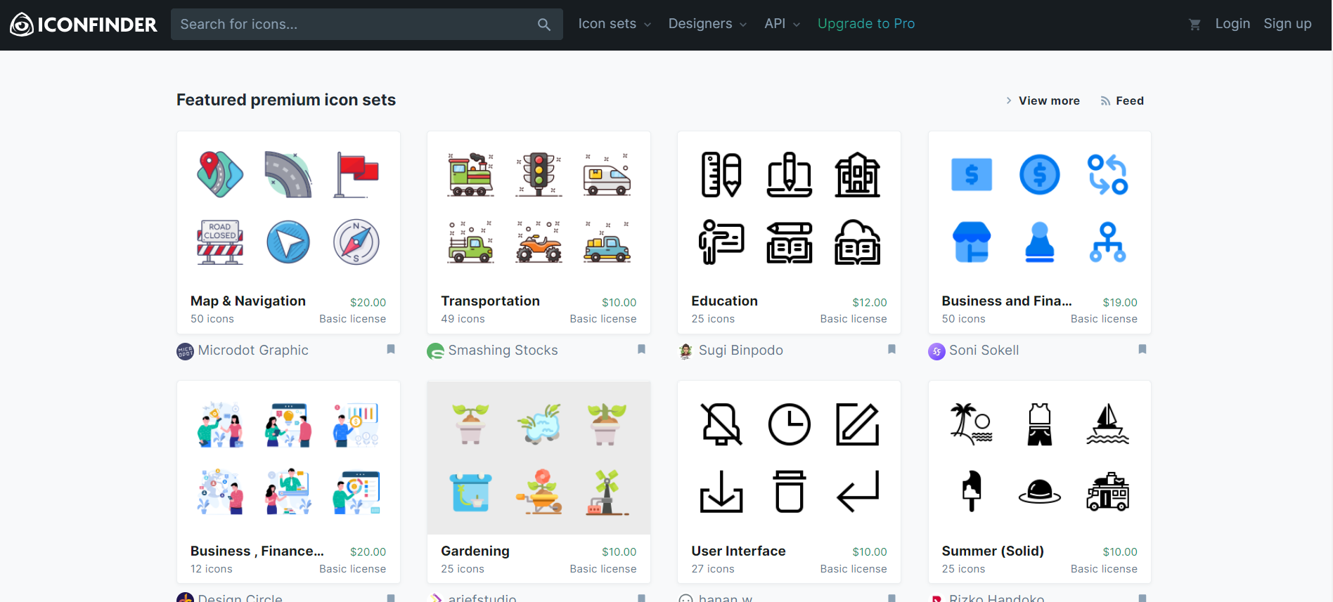Bookmark the Microdot Graphic set
The image size is (1333, 602).
click(x=391, y=349)
